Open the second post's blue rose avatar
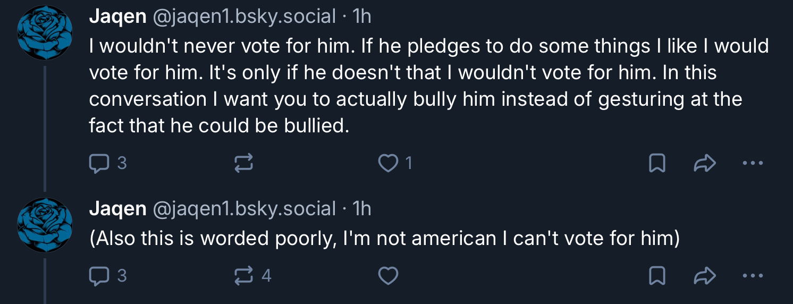This screenshot has width=793, height=304. pos(45,225)
